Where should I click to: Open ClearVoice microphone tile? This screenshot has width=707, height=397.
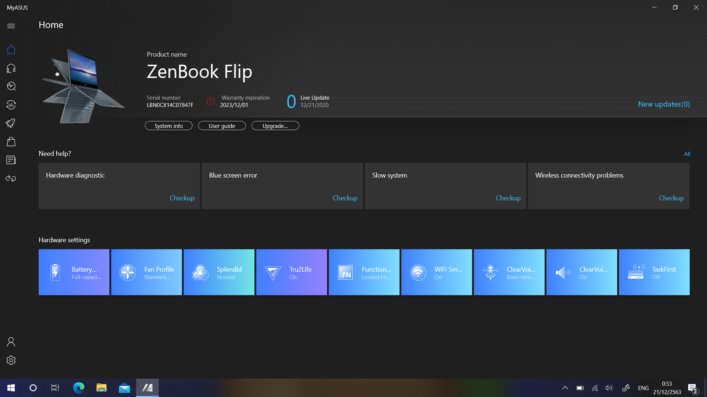[509, 272]
